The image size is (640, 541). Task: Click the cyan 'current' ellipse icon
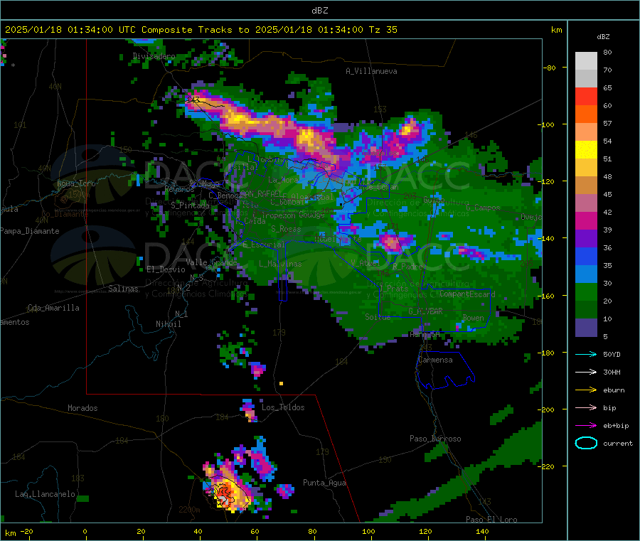coord(586,443)
